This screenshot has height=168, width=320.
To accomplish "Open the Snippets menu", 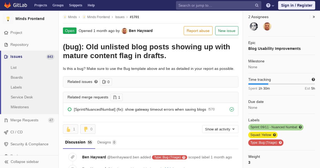I will click(x=76, y=5).
